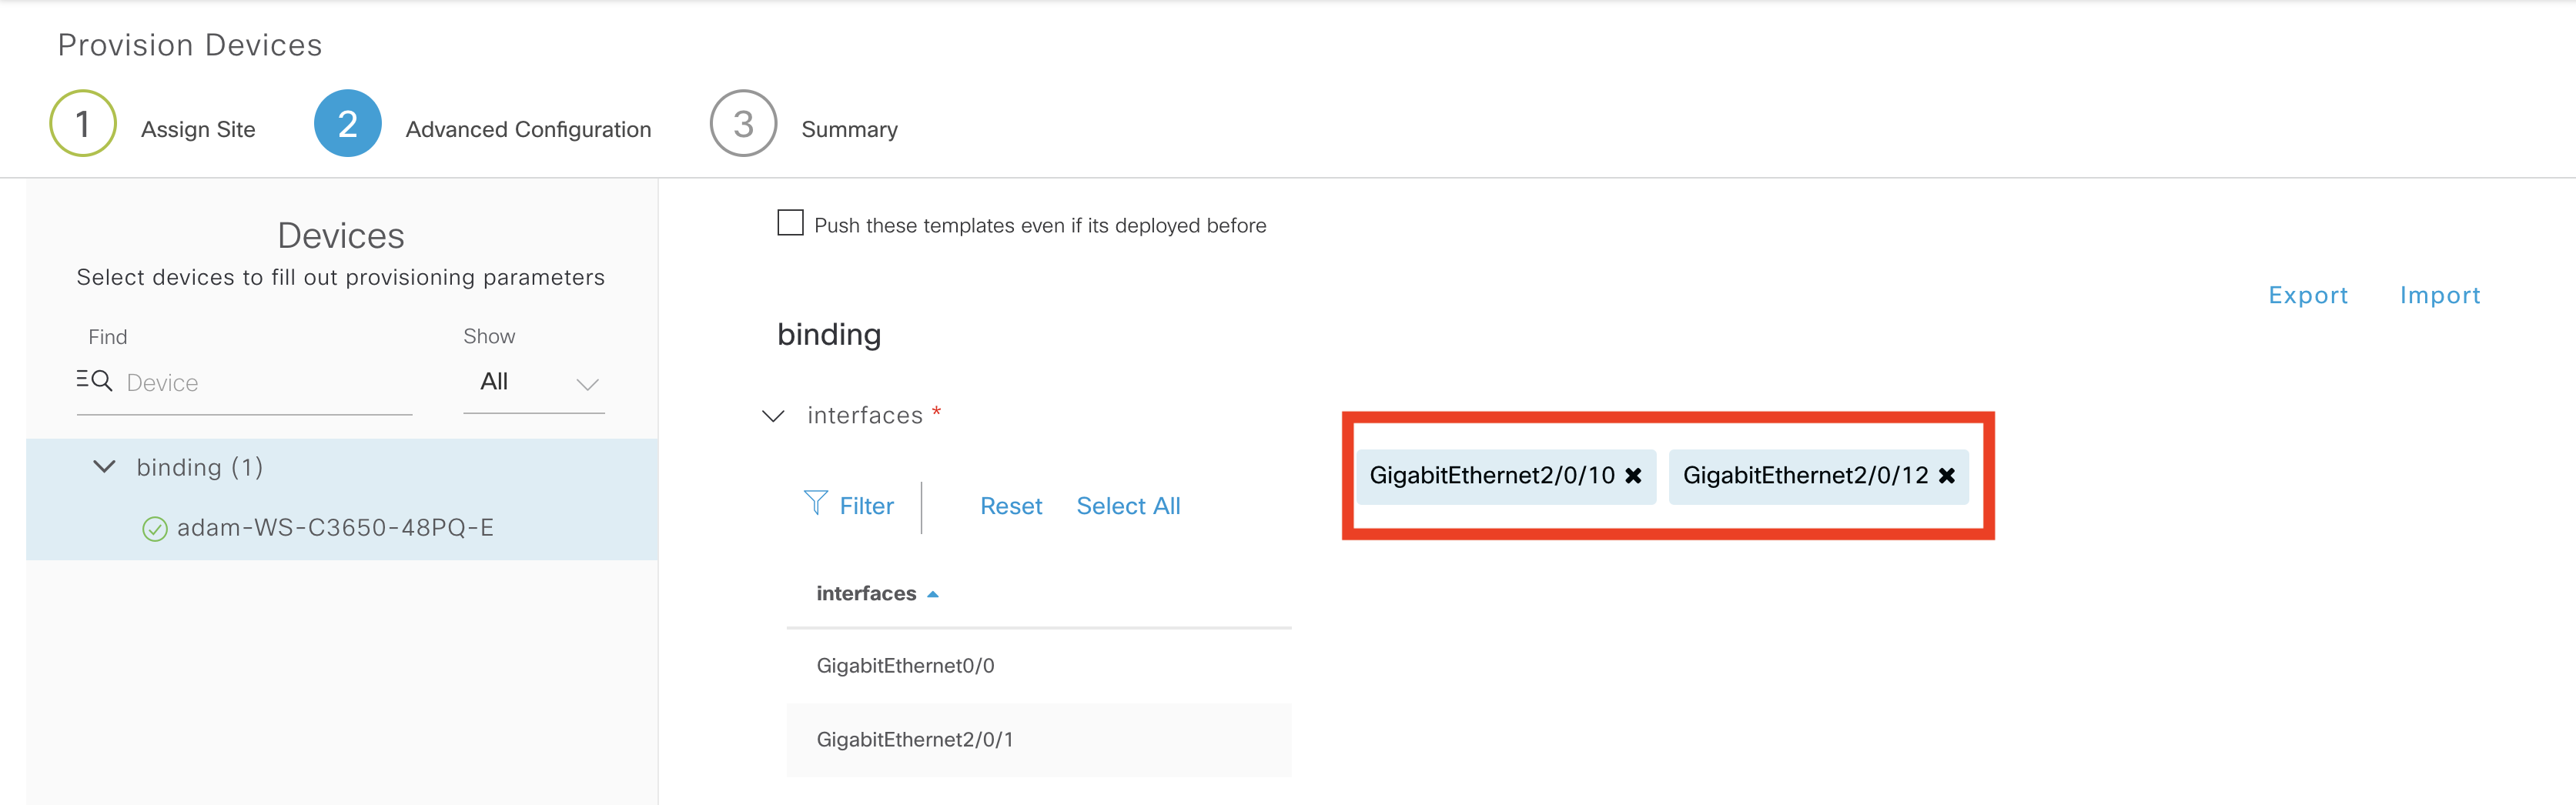
Task: Remove GigabitEthernet2/0/12 tag with its X
Action: [1946, 476]
